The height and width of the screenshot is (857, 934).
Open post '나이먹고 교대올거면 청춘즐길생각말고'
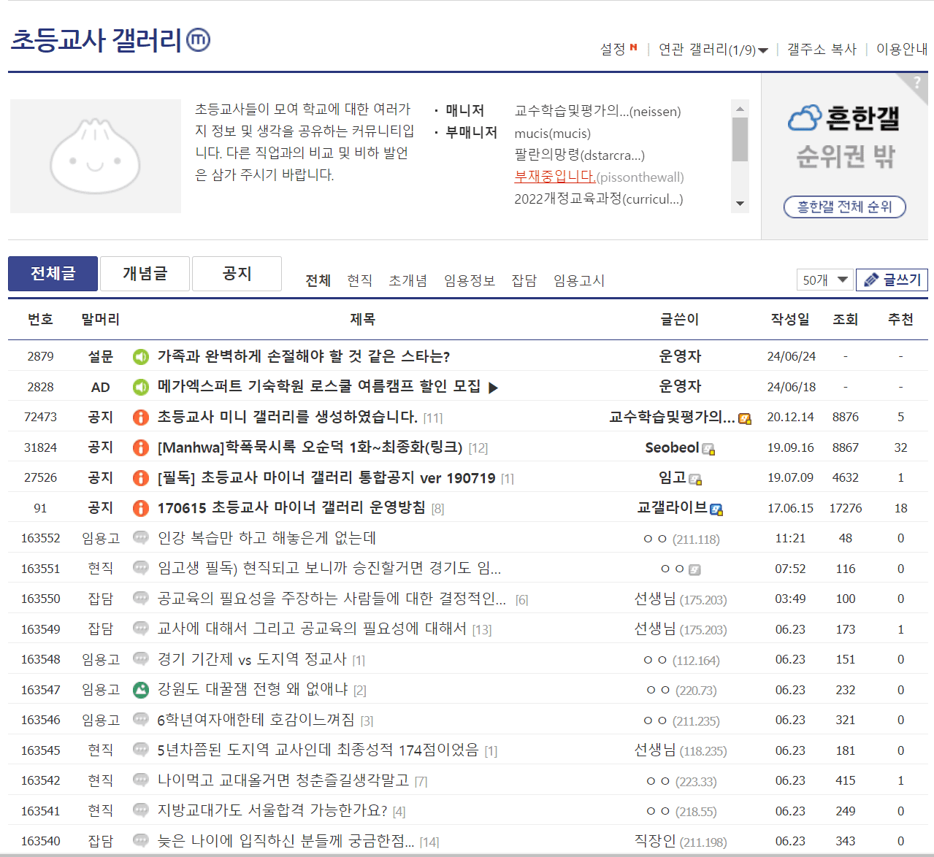tap(283, 780)
